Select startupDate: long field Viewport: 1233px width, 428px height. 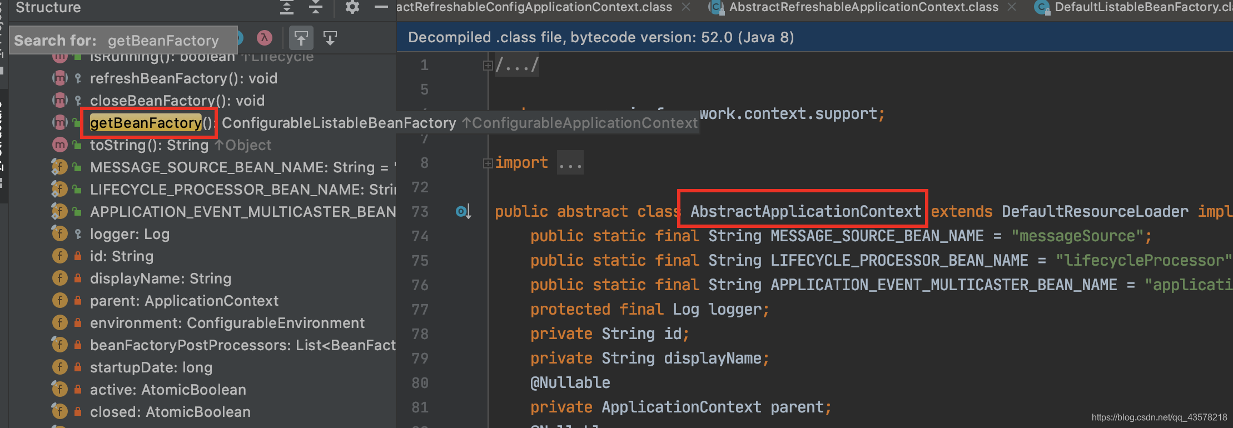point(151,367)
